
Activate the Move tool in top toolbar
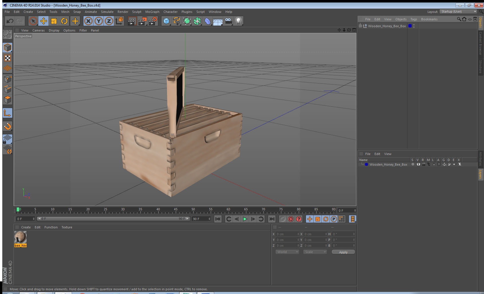[x=44, y=21]
